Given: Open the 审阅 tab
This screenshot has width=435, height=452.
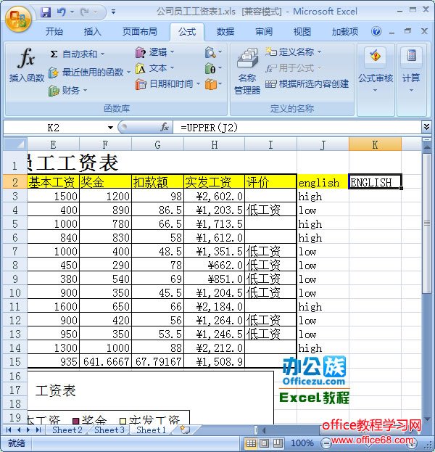Looking at the screenshot, I should (264, 31).
